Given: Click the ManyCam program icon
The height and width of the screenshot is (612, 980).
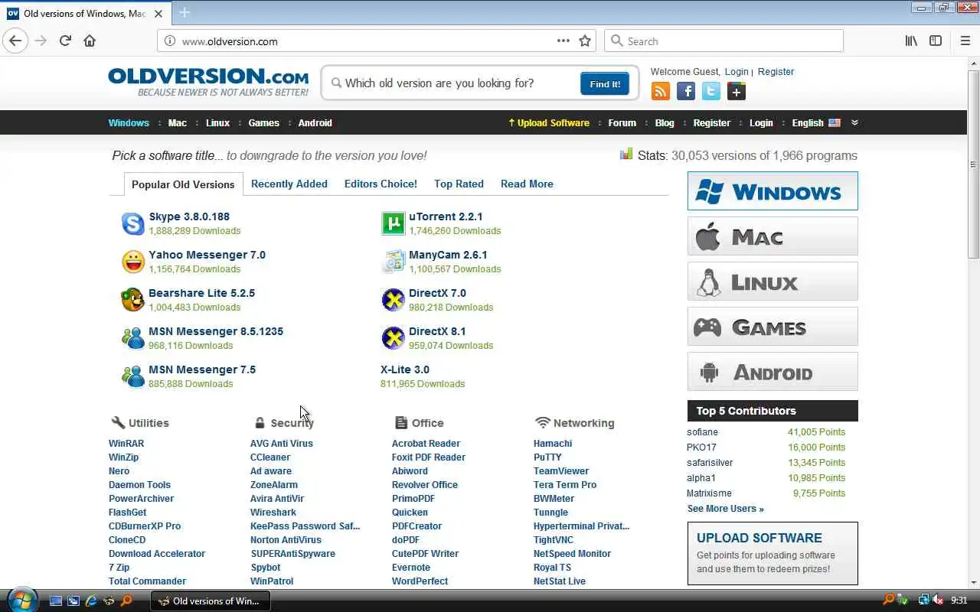Looking at the screenshot, I should point(393,262).
